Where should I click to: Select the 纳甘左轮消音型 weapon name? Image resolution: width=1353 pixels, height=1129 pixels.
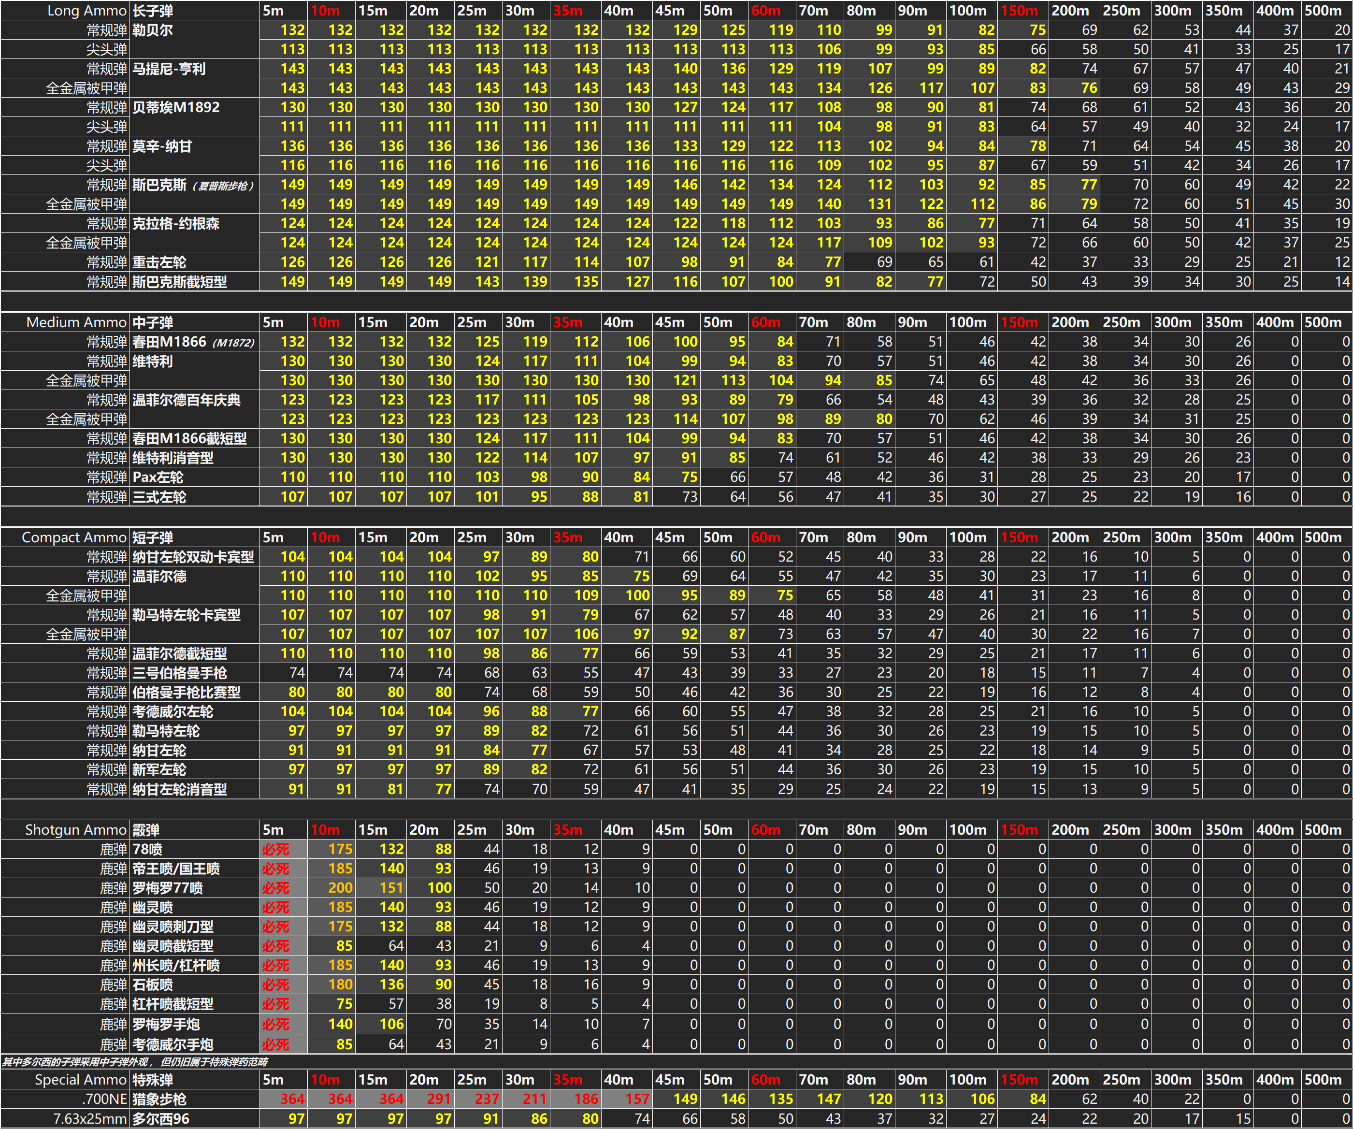(180, 789)
